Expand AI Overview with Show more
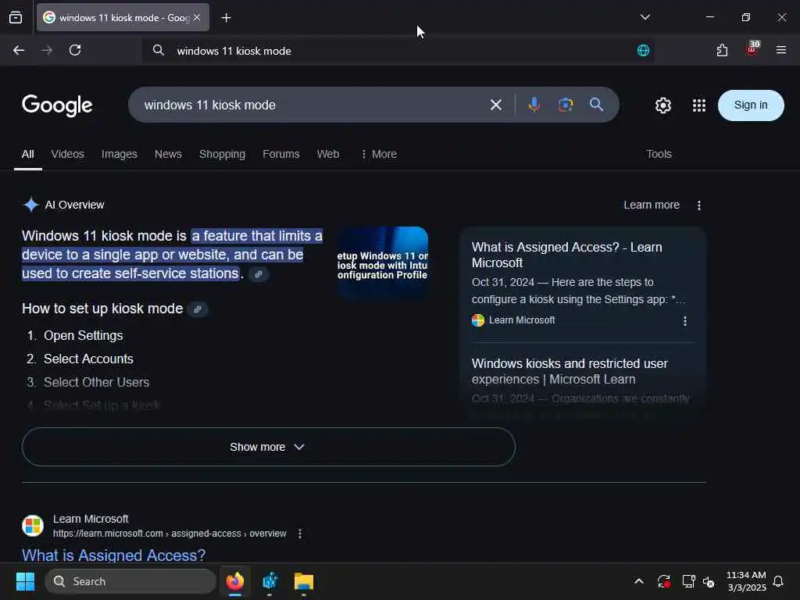 tap(269, 447)
